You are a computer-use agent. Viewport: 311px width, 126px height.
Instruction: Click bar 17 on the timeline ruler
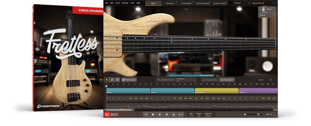196,84
